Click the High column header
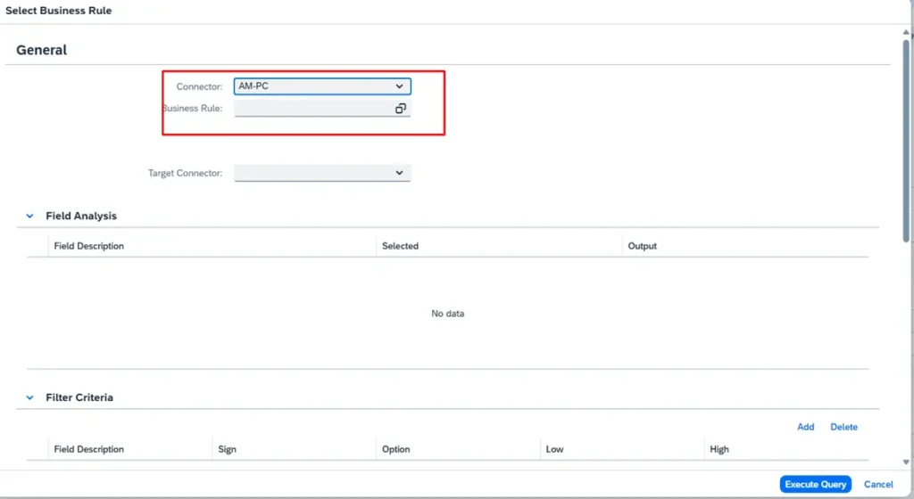914x499 pixels. pyautogui.click(x=719, y=449)
